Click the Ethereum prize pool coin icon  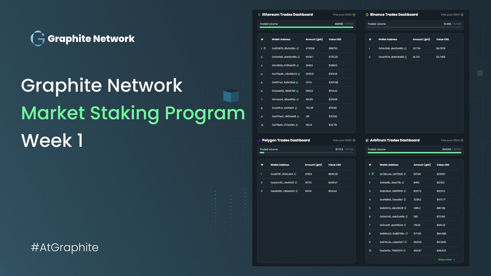point(354,15)
